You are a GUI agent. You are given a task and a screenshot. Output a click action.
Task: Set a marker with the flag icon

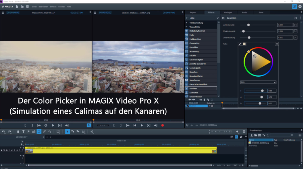[28, 132]
